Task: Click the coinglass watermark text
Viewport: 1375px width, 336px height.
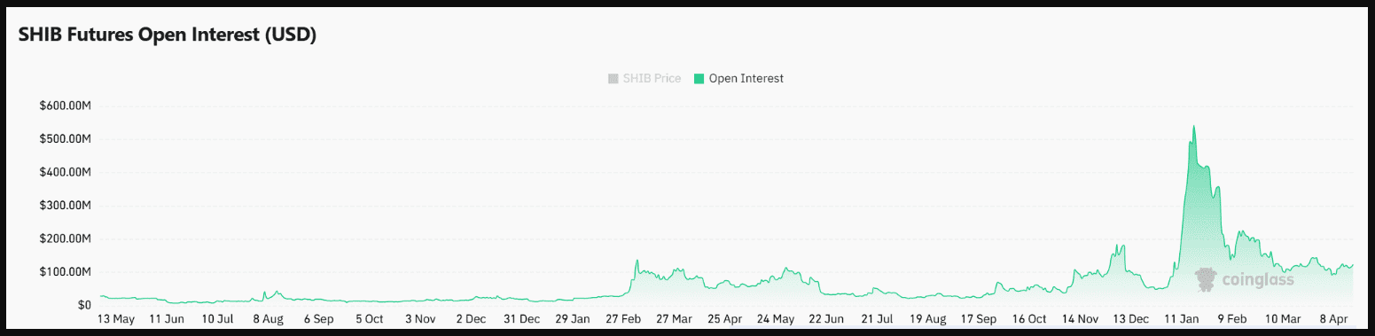Action: point(1258,280)
